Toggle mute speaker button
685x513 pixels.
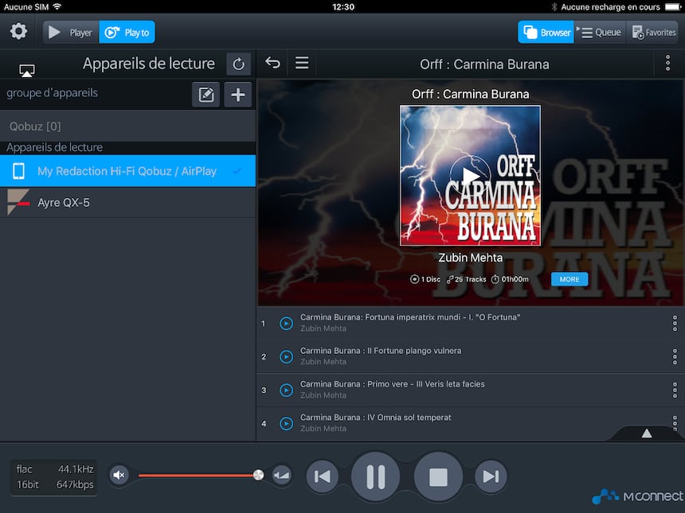click(x=119, y=475)
